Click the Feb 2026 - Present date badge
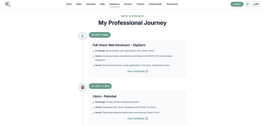The image size is (264, 126). point(100,35)
